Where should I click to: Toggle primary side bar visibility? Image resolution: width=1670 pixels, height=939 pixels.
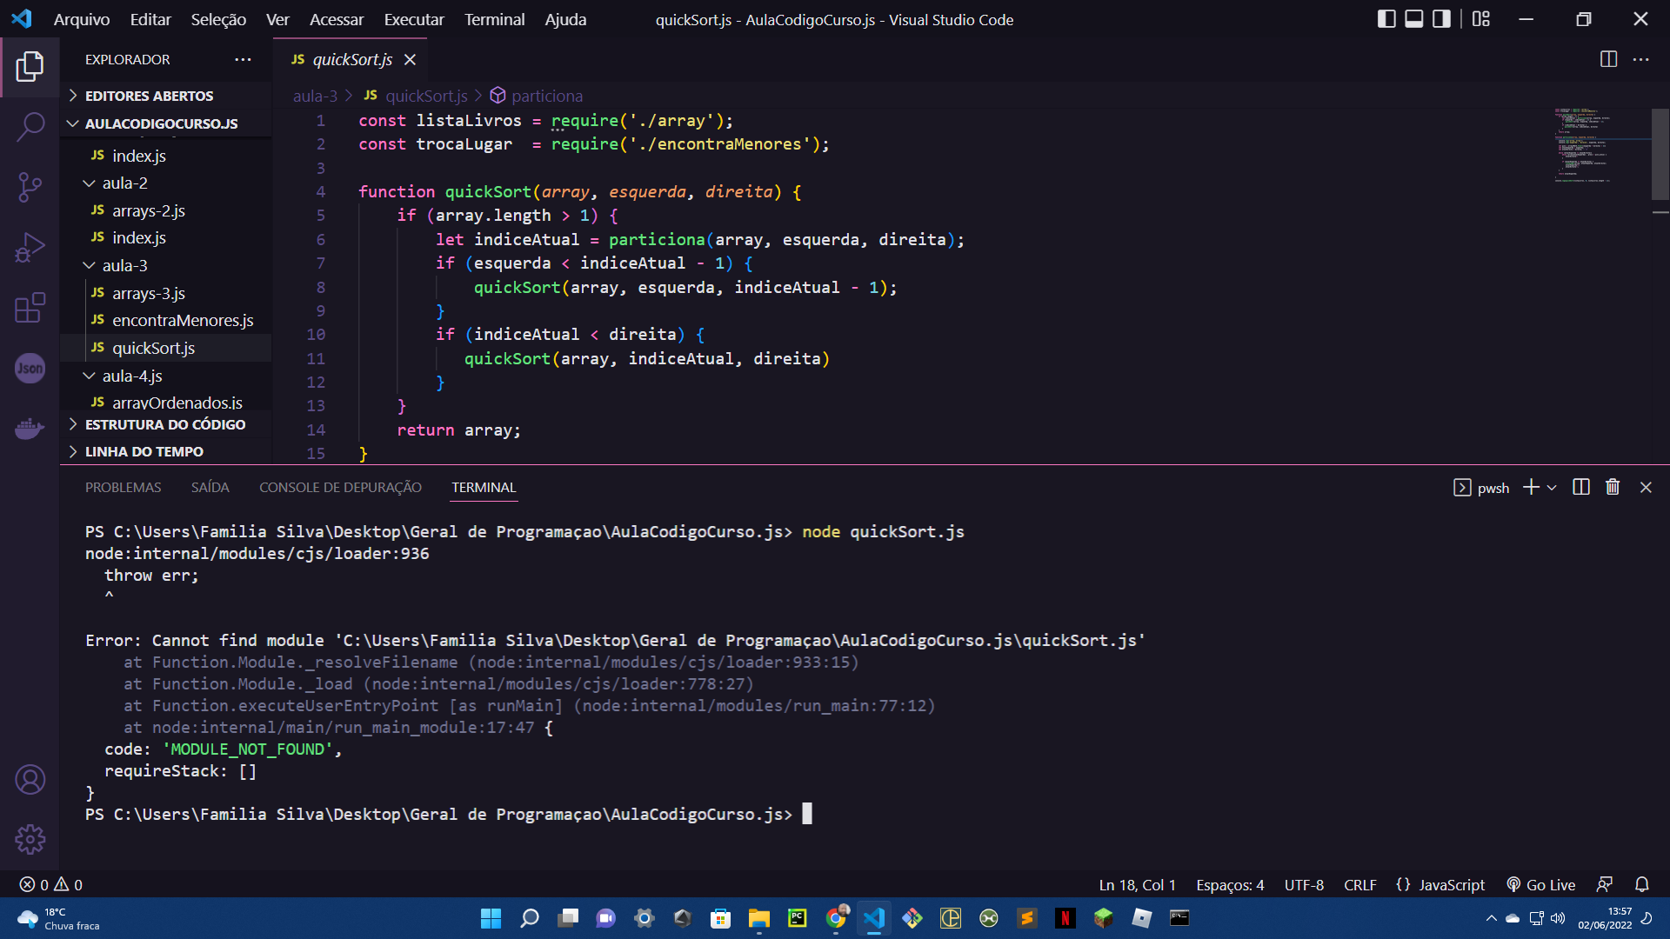[x=1386, y=19]
